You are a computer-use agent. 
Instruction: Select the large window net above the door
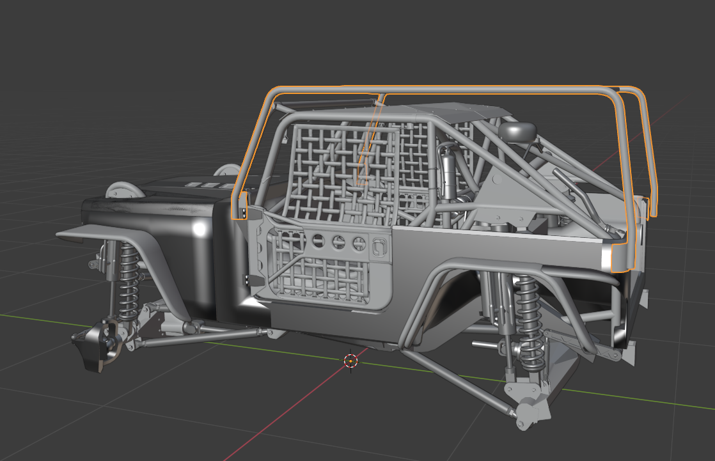click(x=343, y=176)
